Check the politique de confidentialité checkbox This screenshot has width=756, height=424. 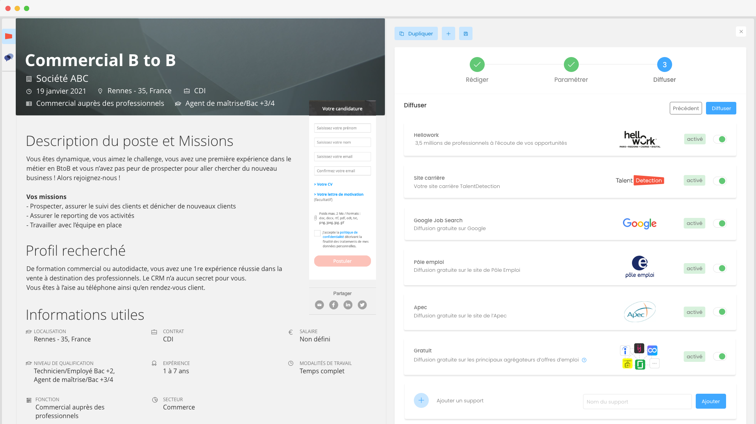(x=317, y=233)
